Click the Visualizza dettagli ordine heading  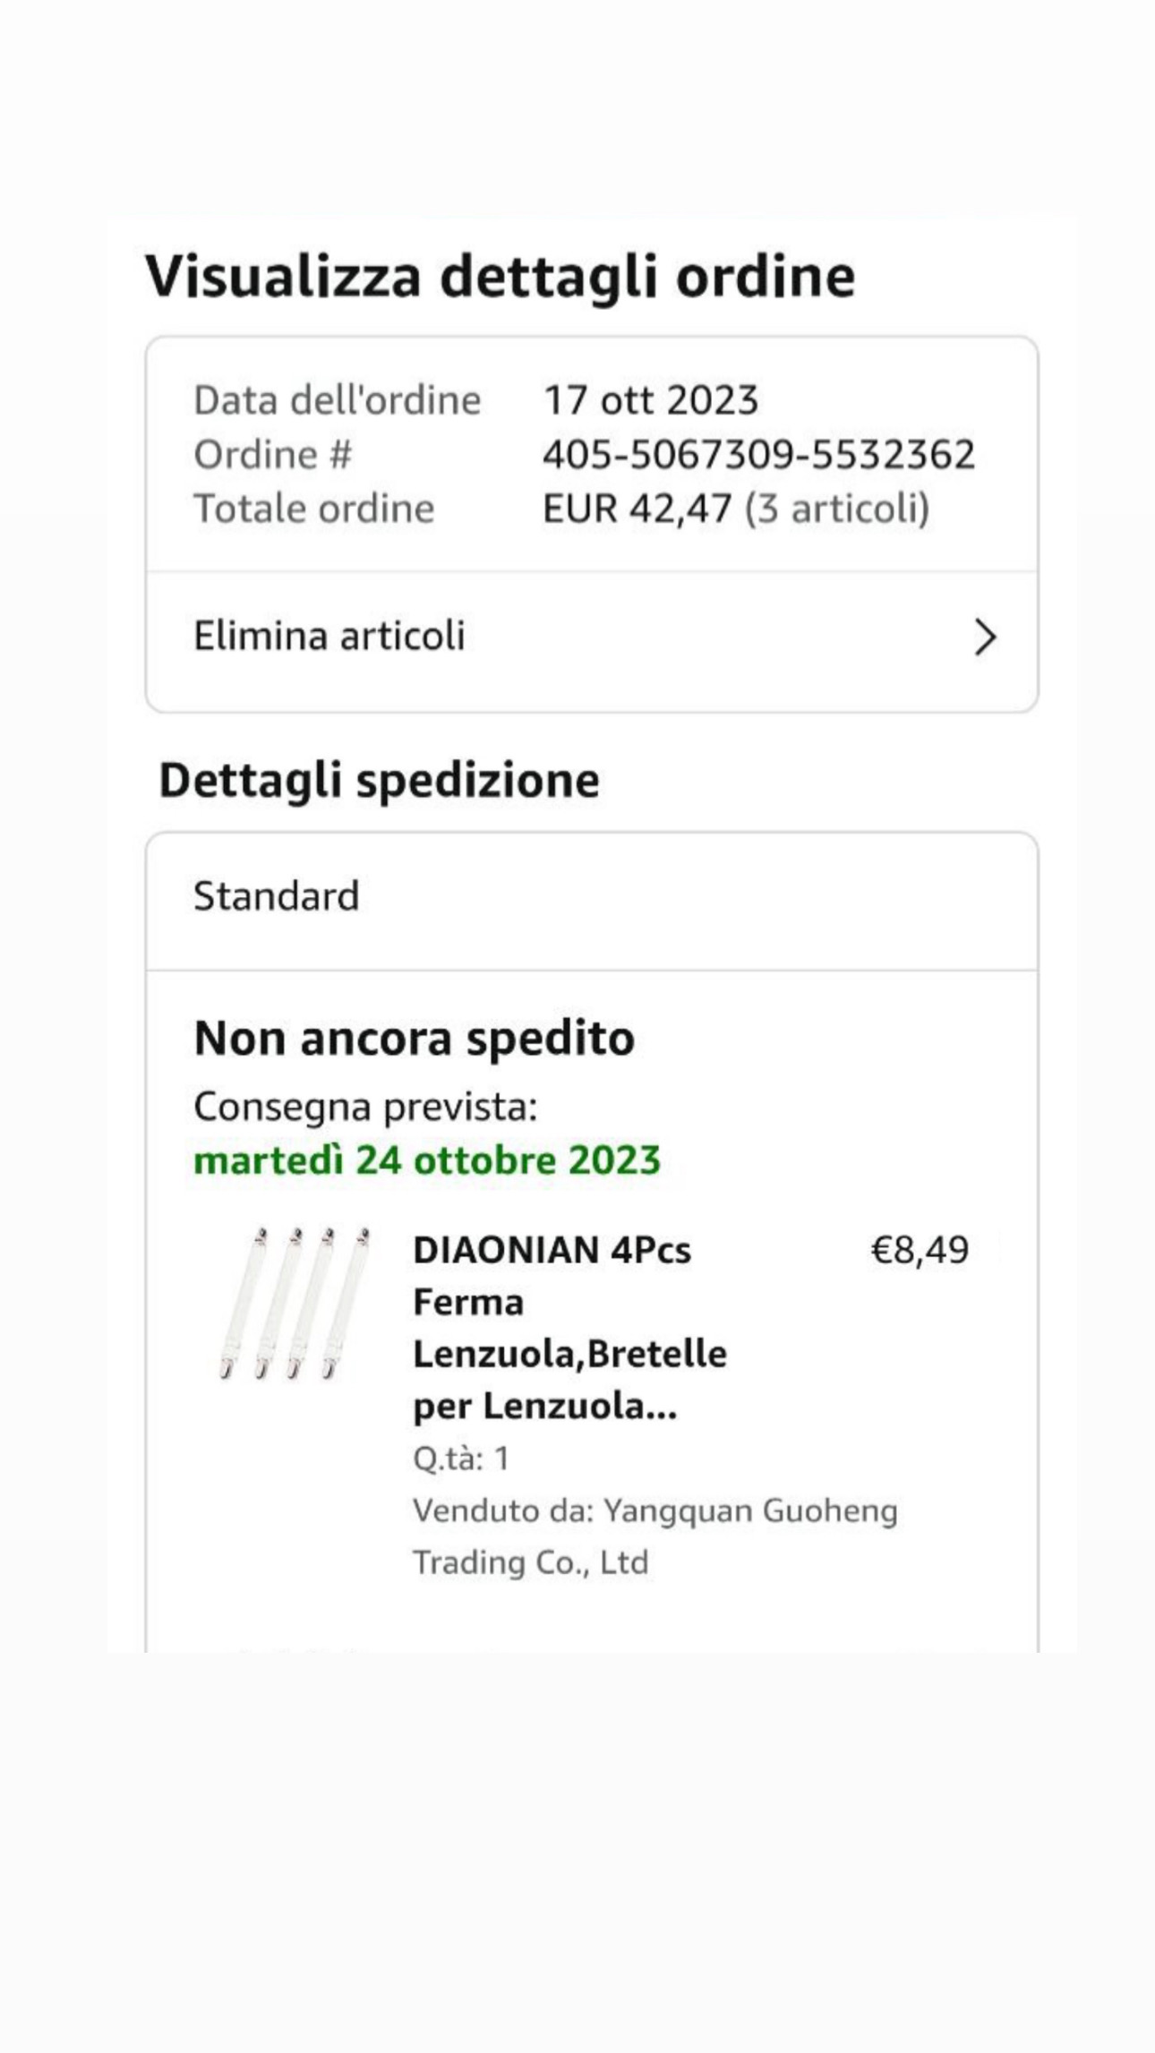pos(500,276)
